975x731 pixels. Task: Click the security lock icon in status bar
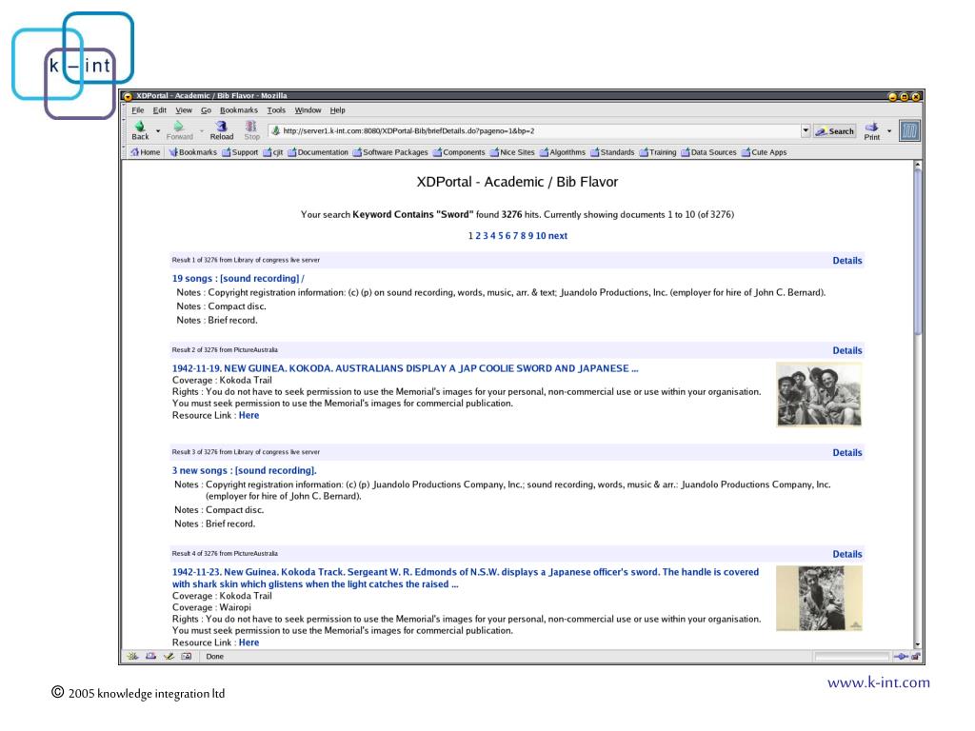pos(915,657)
